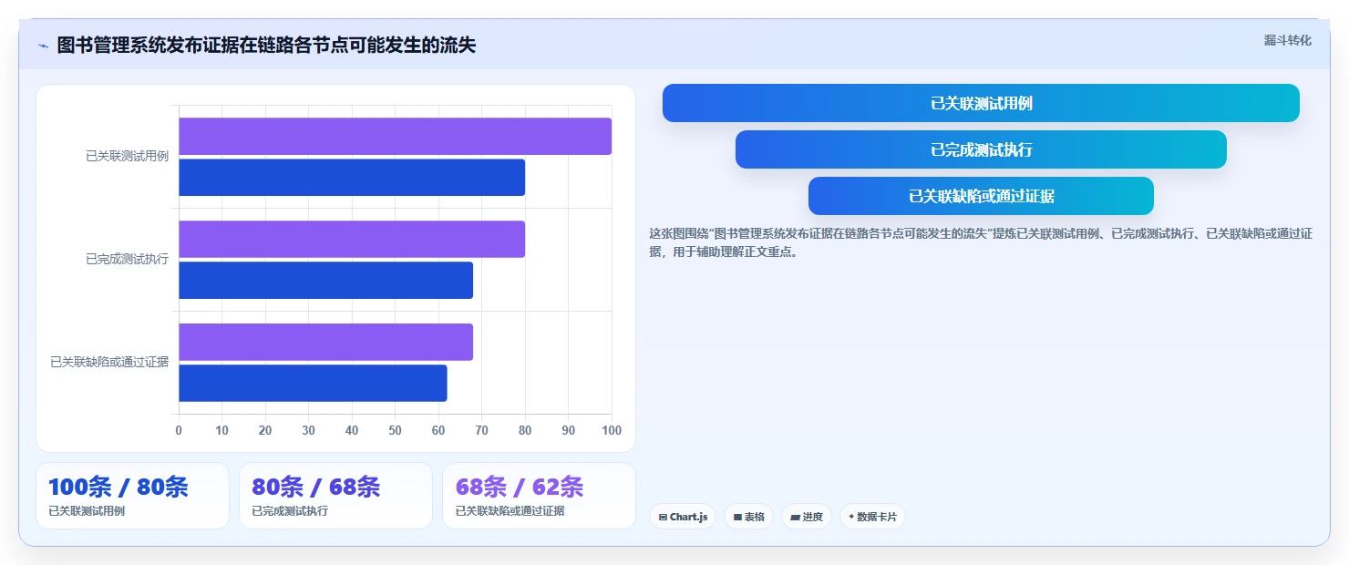Viewport: 1349px width, 565px height.
Task: Click the description paragraph starting 这张图围绕
Action: (x=981, y=243)
